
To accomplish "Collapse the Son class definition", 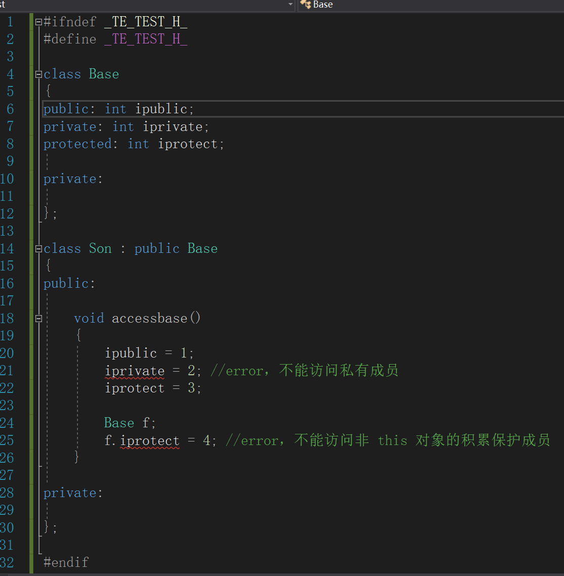I will tap(38, 248).
